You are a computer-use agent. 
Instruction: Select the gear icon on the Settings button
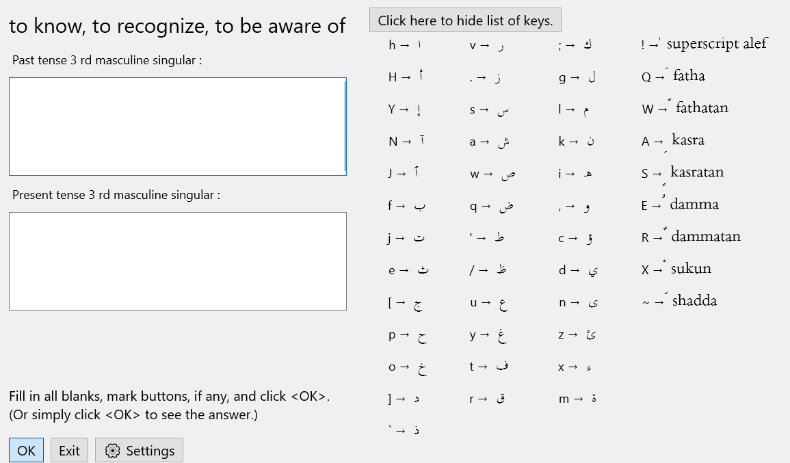click(111, 449)
